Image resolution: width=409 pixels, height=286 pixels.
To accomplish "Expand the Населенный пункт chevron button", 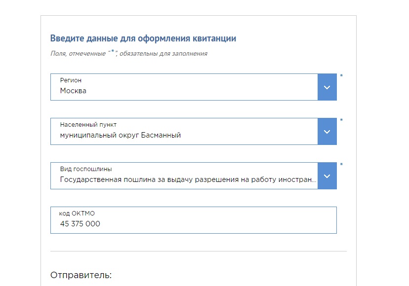I will [x=327, y=131].
